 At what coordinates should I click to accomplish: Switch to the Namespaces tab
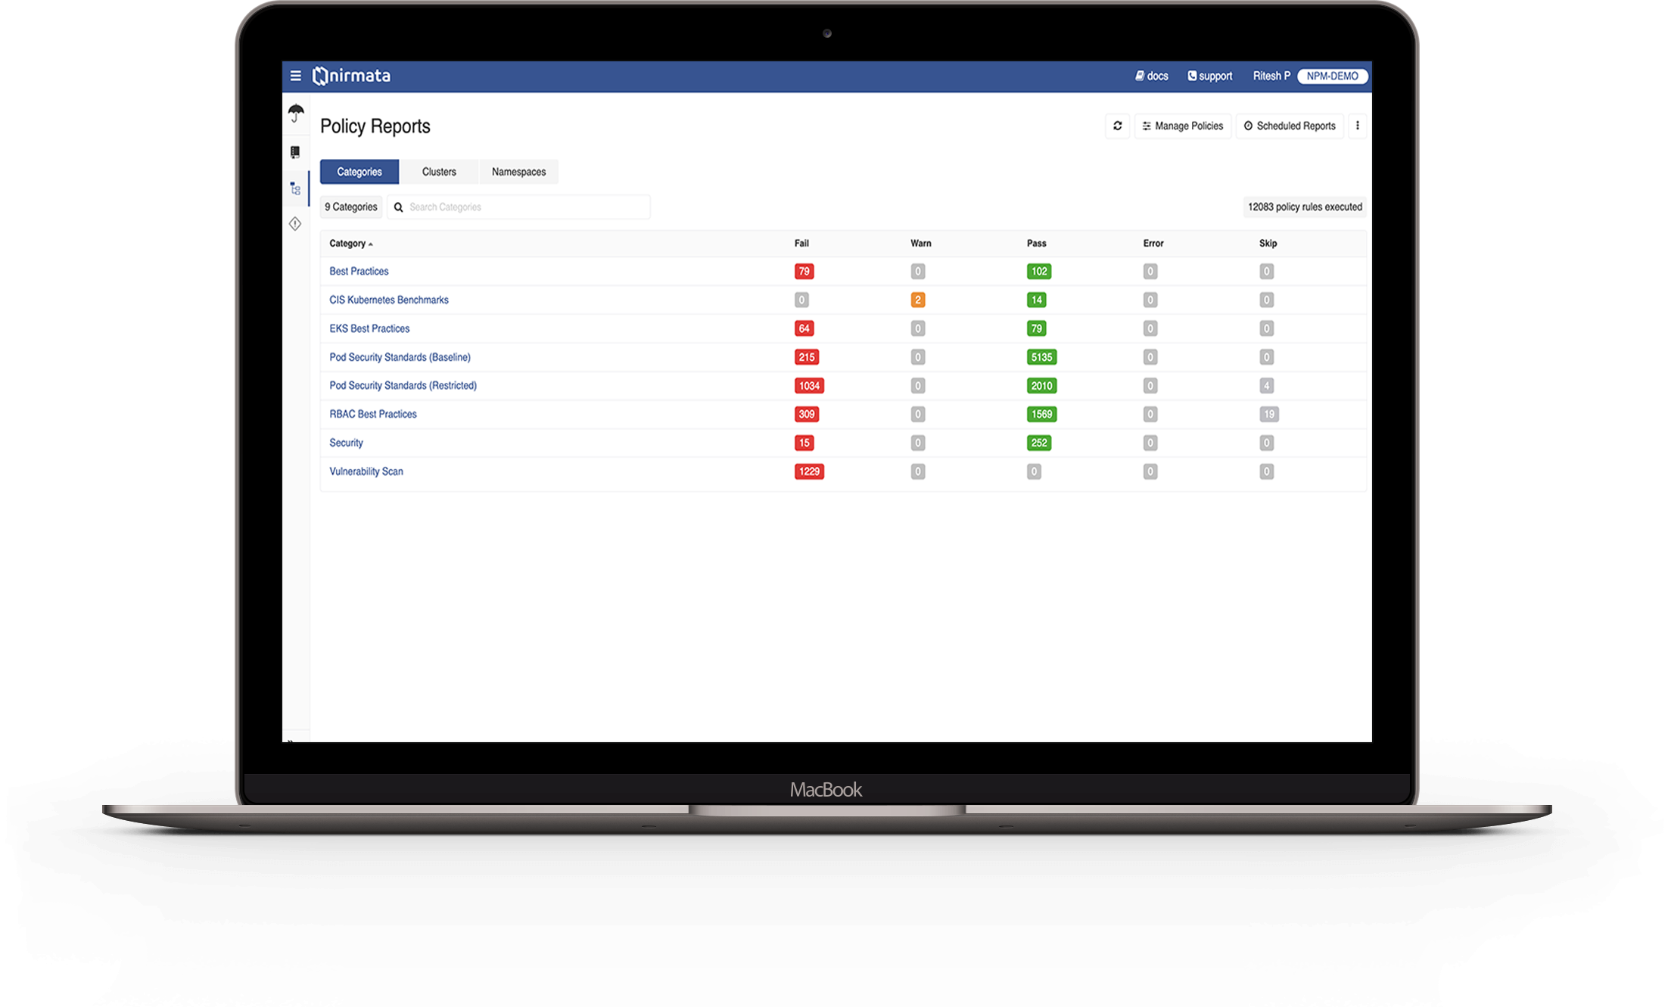click(517, 172)
